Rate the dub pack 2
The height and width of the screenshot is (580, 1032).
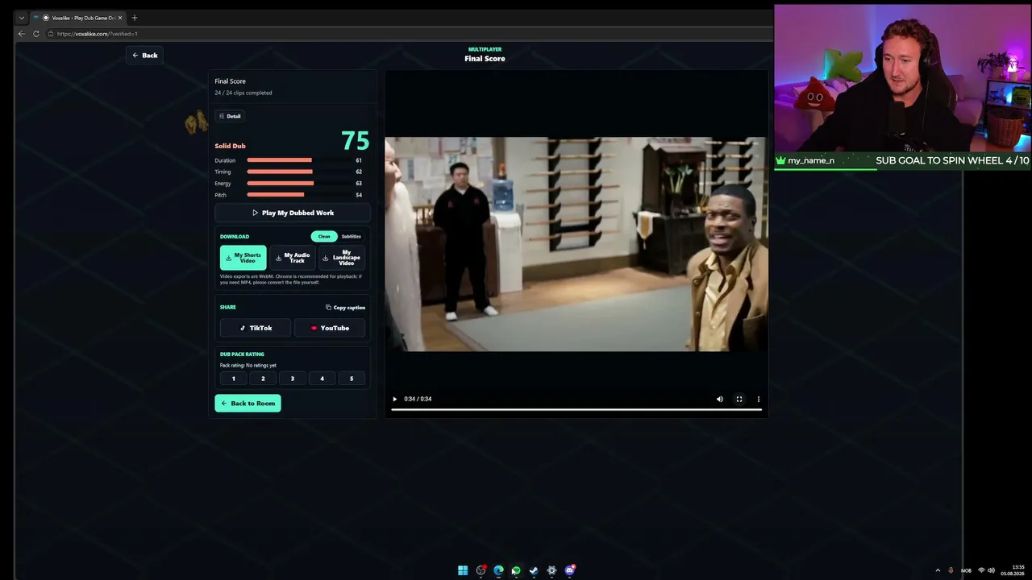(x=263, y=379)
